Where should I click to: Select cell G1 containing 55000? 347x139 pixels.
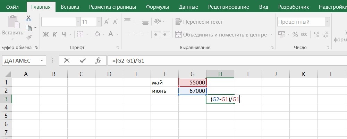(x=192, y=82)
